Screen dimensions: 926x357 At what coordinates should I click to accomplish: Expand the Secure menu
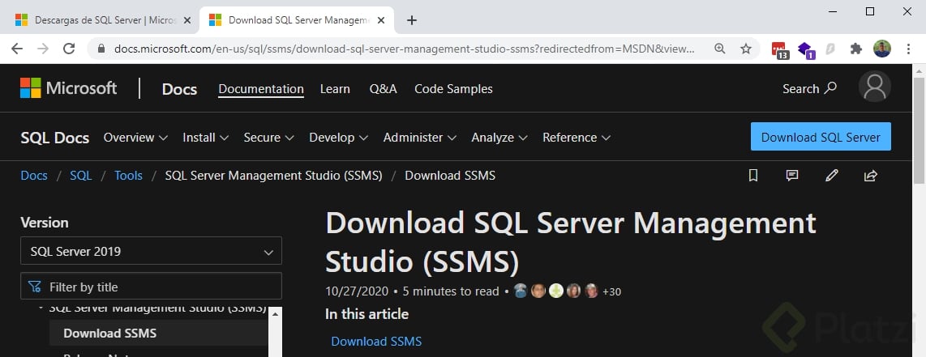268,138
